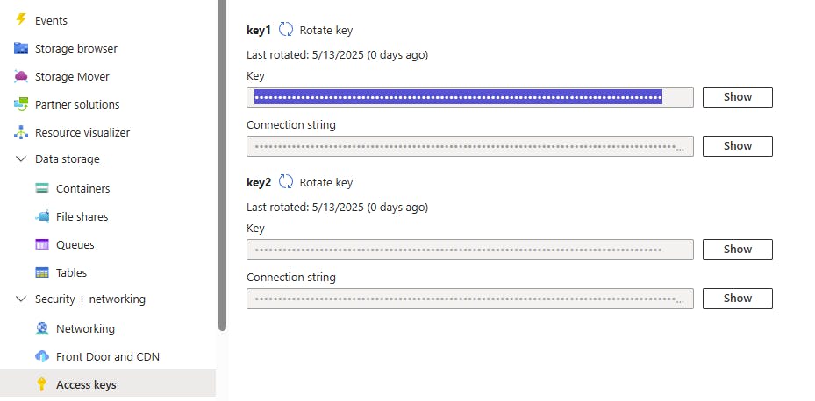Click the Front Door and CDN icon
The height and width of the screenshot is (401, 815).
[42, 356]
